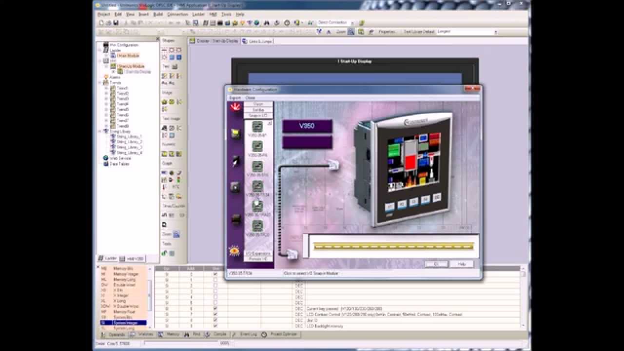Click the Project Optimizer clock icon
624x351 pixels.
pyautogui.click(x=264, y=334)
